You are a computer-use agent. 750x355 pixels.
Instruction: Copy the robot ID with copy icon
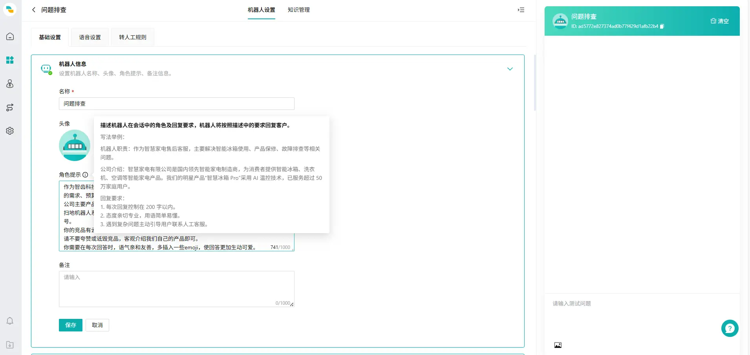[x=662, y=26]
